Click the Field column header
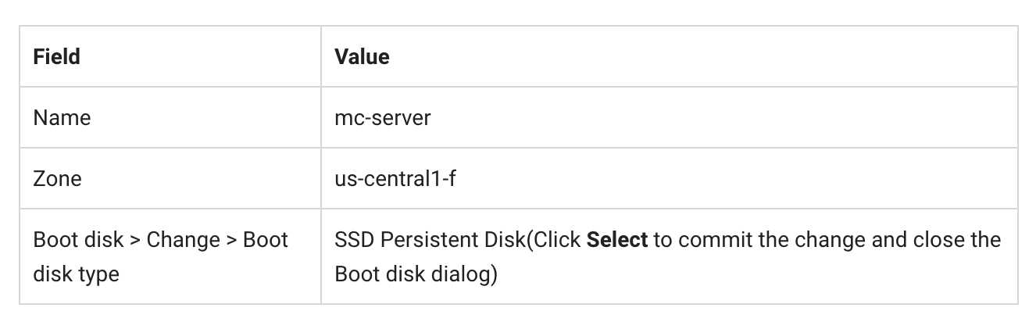 click(56, 57)
